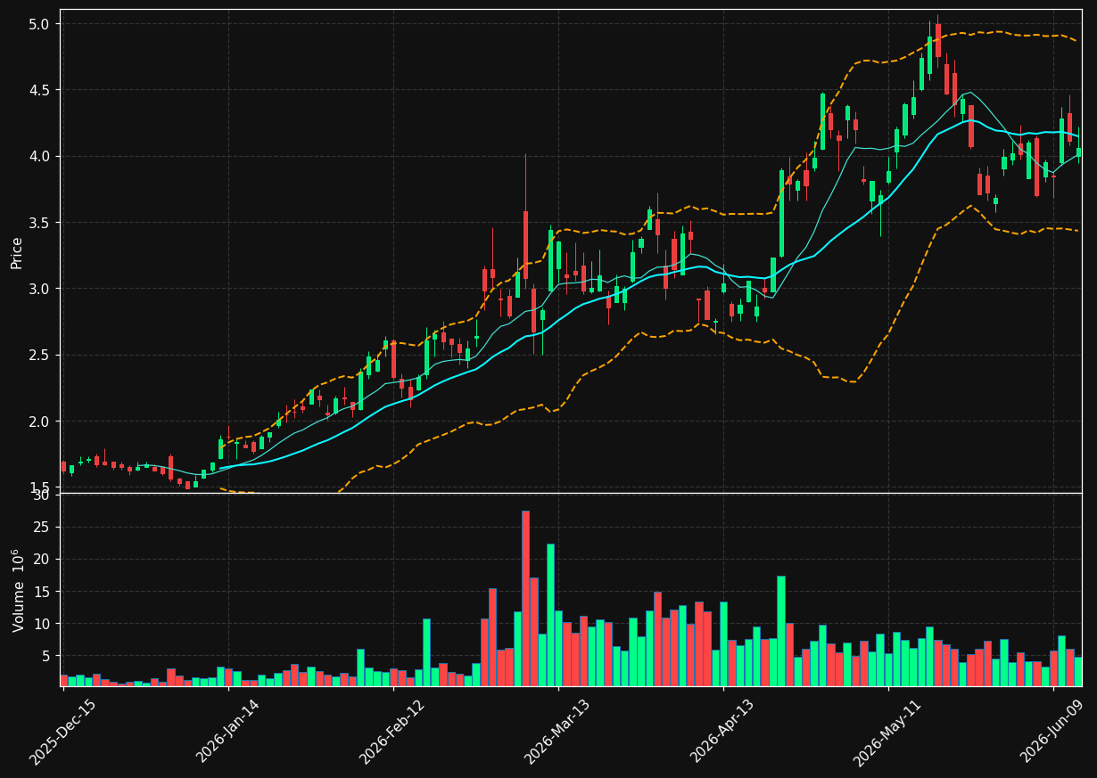Click the 2026-Mar-13 date label
This screenshot has width=1097, height=778.
point(557,731)
